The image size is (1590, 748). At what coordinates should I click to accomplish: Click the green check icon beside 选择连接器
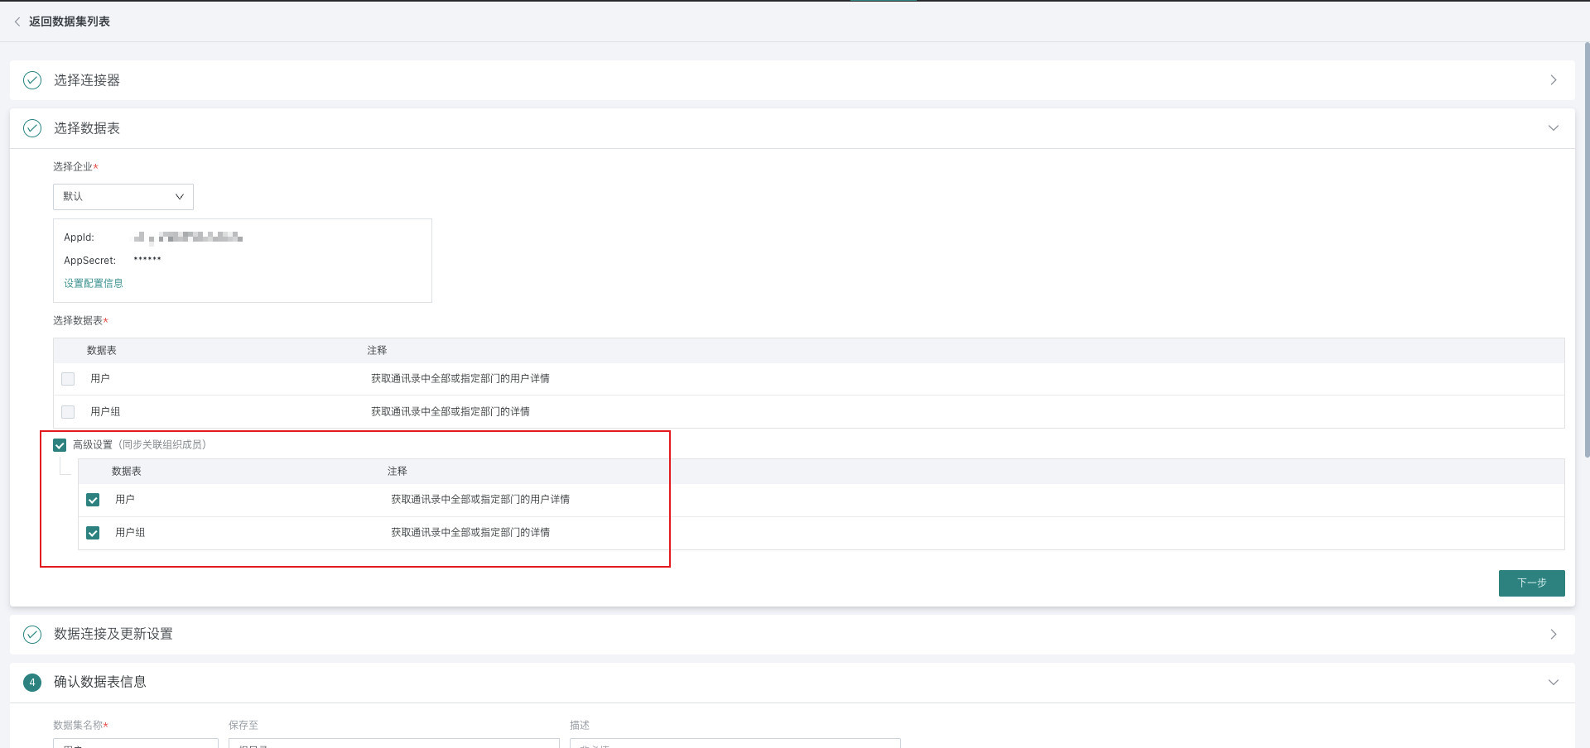point(32,80)
